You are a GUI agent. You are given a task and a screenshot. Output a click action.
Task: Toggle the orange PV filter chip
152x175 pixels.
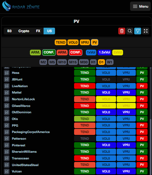coord(94,42)
